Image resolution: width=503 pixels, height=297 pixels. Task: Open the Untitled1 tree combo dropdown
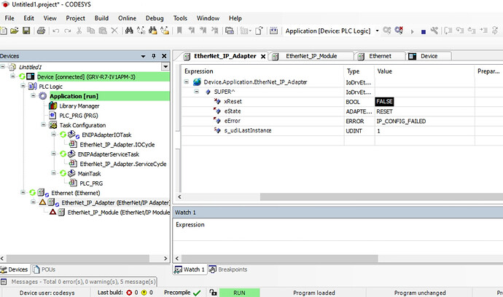pyautogui.click(x=165, y=67)
